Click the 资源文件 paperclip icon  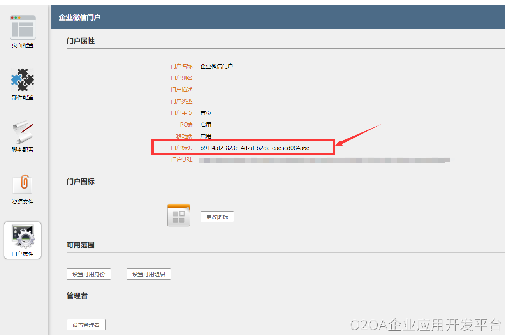[23, 185]
